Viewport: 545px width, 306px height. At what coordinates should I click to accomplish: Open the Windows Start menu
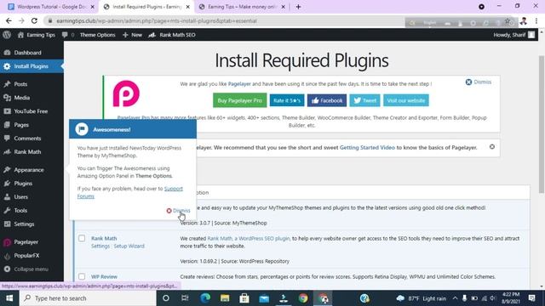coord(9,298)
